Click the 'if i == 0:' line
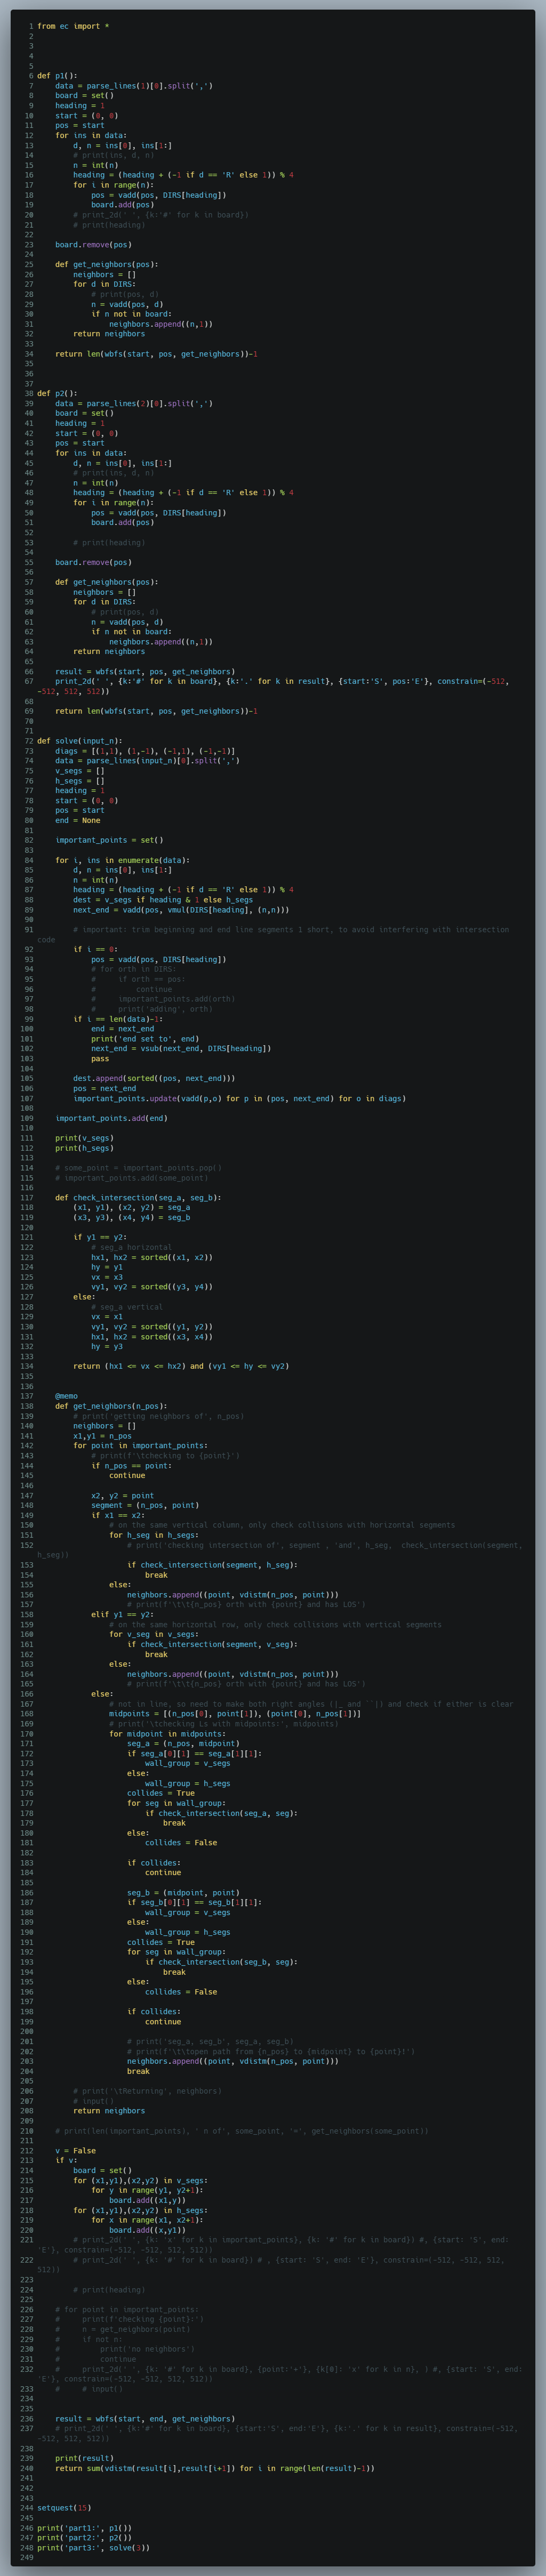The image size is (546, 2576). 95,950
